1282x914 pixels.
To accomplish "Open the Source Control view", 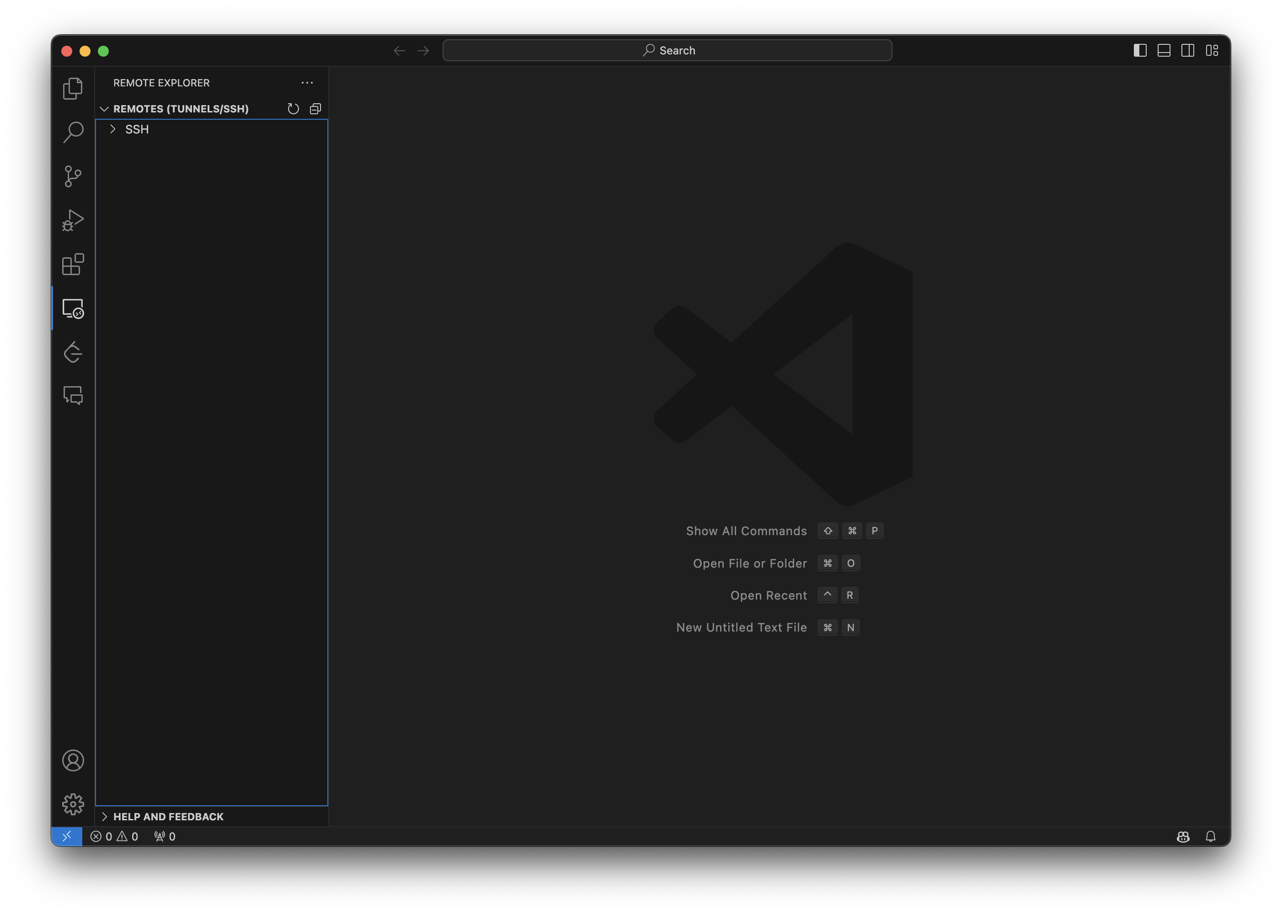I will click(x=73, y=176).
